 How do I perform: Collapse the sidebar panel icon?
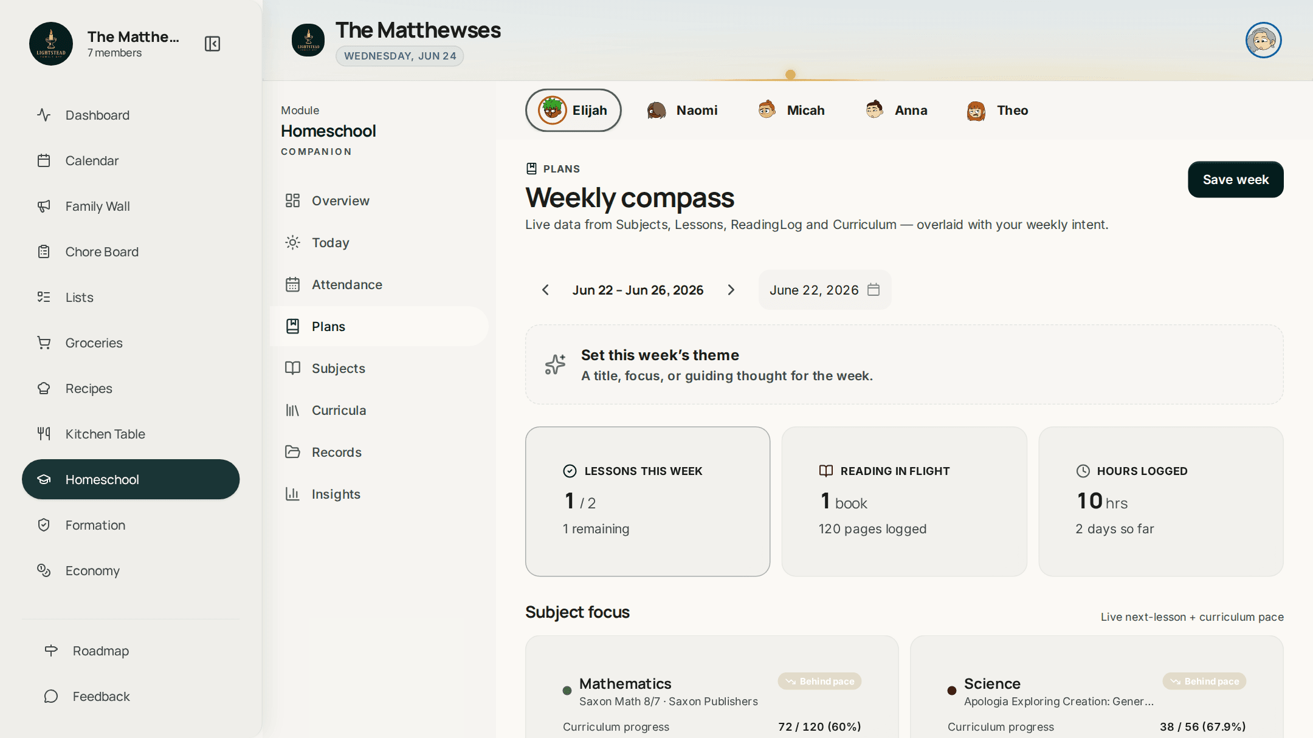pos(212,44)
